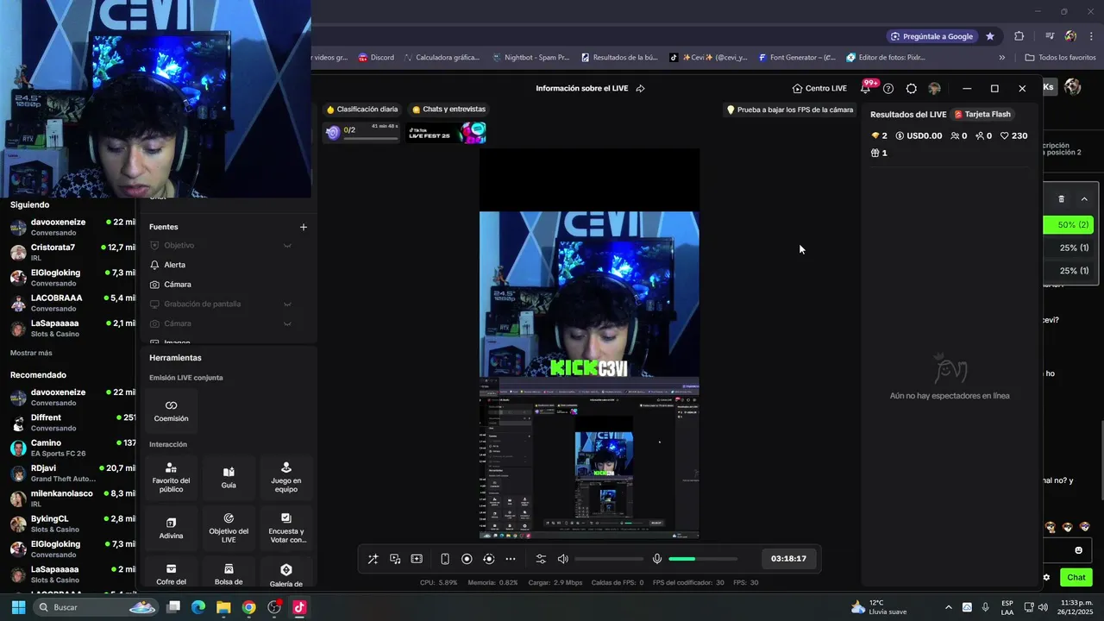The width and height of the screenshot is (1104, 621).
Task: Open the Guía tool
Action: pyautogui.click(x=229, y=478)
